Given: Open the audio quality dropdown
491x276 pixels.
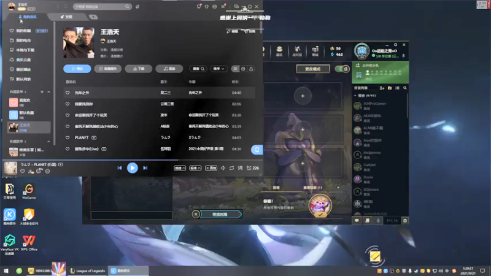Looking at the screenshot, I should 195,168.
